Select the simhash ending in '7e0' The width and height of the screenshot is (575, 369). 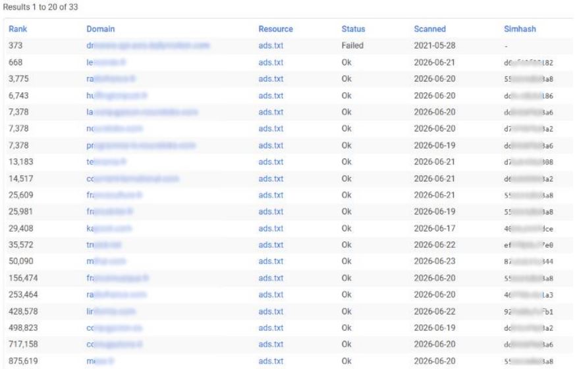[528, 245]
